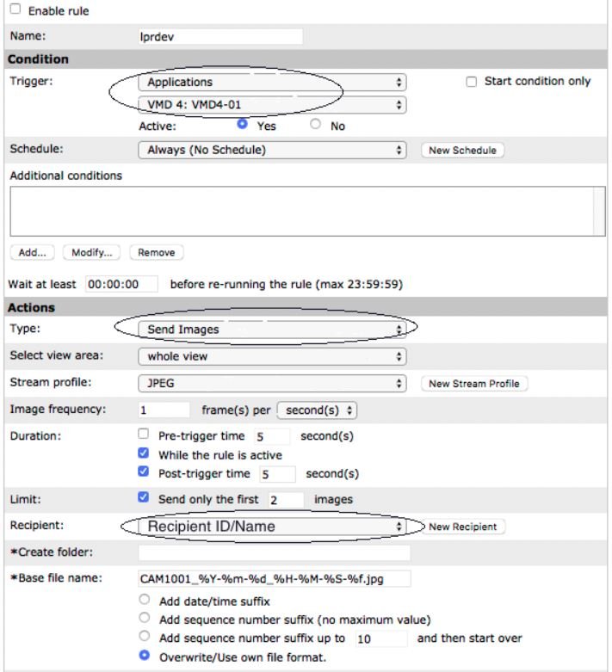The width and height of the screenshot is (612, 672).
Task: Click the 'Send only the first' images count field
Action: click(286, 500)
